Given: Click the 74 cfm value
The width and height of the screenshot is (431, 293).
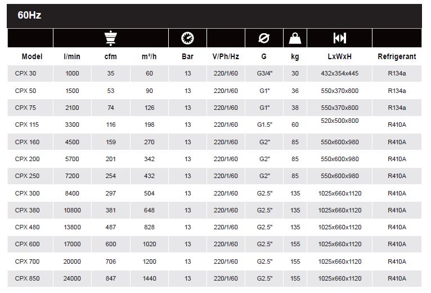Looking at the screenshot, I should pyautogui.click(x=110, y=108).
